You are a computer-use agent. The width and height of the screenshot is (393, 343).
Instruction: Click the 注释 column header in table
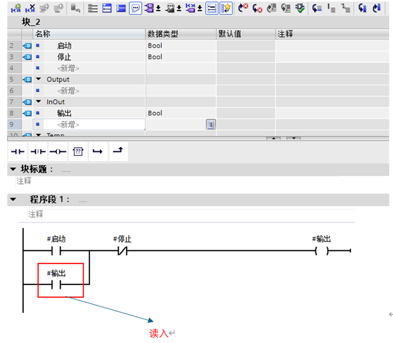pyautogui.click(x=332, y=34)
